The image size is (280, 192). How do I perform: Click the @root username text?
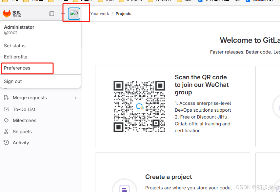coord(10,33)
